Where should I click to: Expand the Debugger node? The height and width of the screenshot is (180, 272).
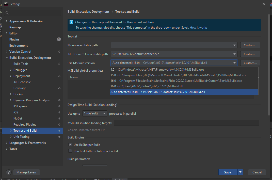(11, 70)
